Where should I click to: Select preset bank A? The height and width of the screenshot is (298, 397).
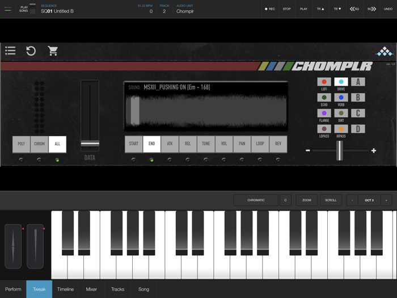coord(358,82)
